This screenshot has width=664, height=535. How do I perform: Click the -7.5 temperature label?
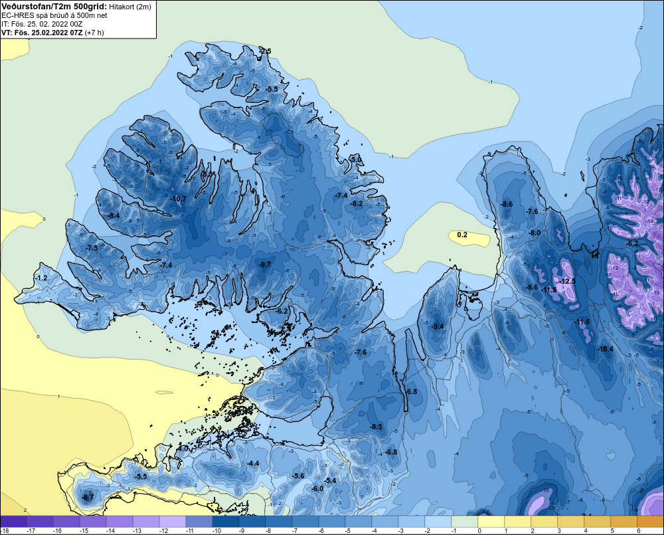tap(92, 248)
